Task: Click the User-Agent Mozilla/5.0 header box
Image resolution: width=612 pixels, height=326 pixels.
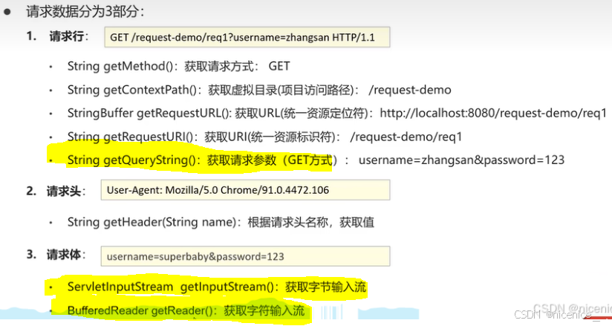Action: tap(245, 190)
